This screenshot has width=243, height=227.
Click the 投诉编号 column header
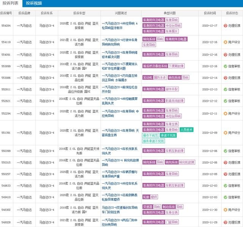(x=6, y=13)
